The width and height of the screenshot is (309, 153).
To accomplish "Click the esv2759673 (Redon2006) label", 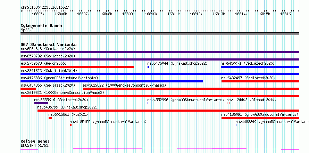I will tap(44, 63).
